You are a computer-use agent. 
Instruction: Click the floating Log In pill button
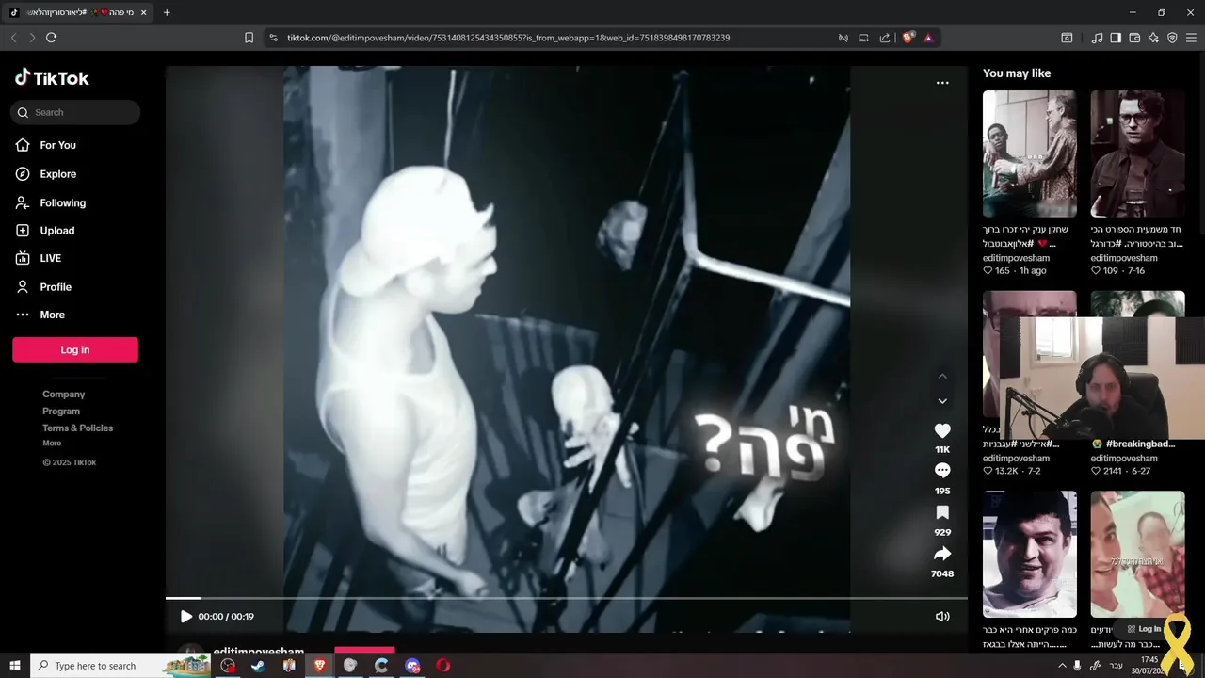pyautogui.click(x=1144, y=629)
